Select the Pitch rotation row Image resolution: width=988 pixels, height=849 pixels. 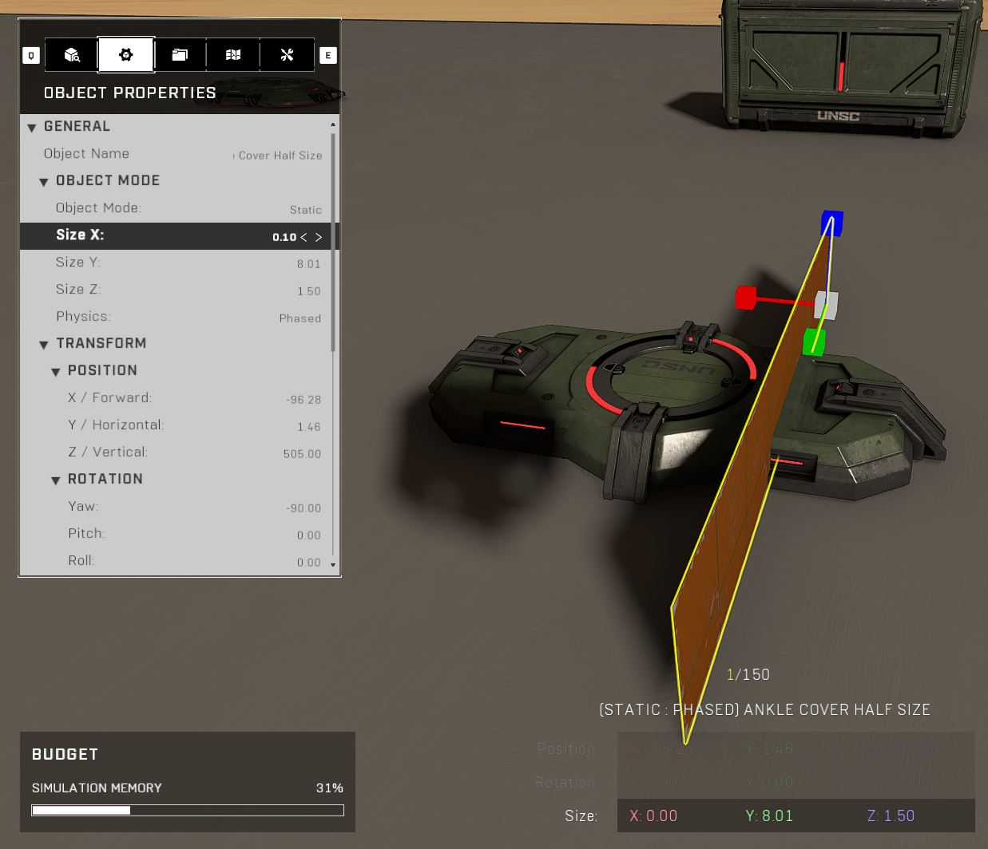pyautogui.click(x=175, y=534)
